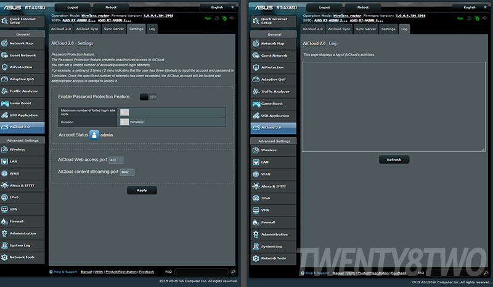Toggle Enable Password Protection Feature switch
This screenshot has width=493, height=287.
tap(149, 97)
